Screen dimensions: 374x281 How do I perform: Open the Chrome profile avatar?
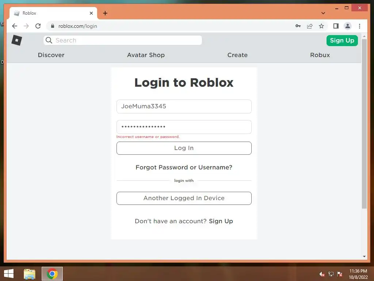coord(348,26)
